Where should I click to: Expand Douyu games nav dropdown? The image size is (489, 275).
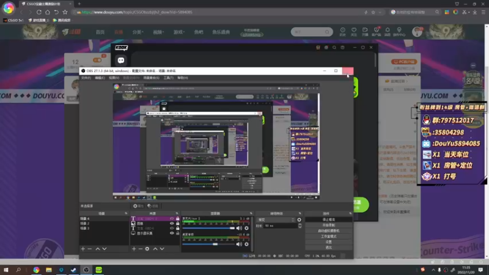tap(179, 32)
